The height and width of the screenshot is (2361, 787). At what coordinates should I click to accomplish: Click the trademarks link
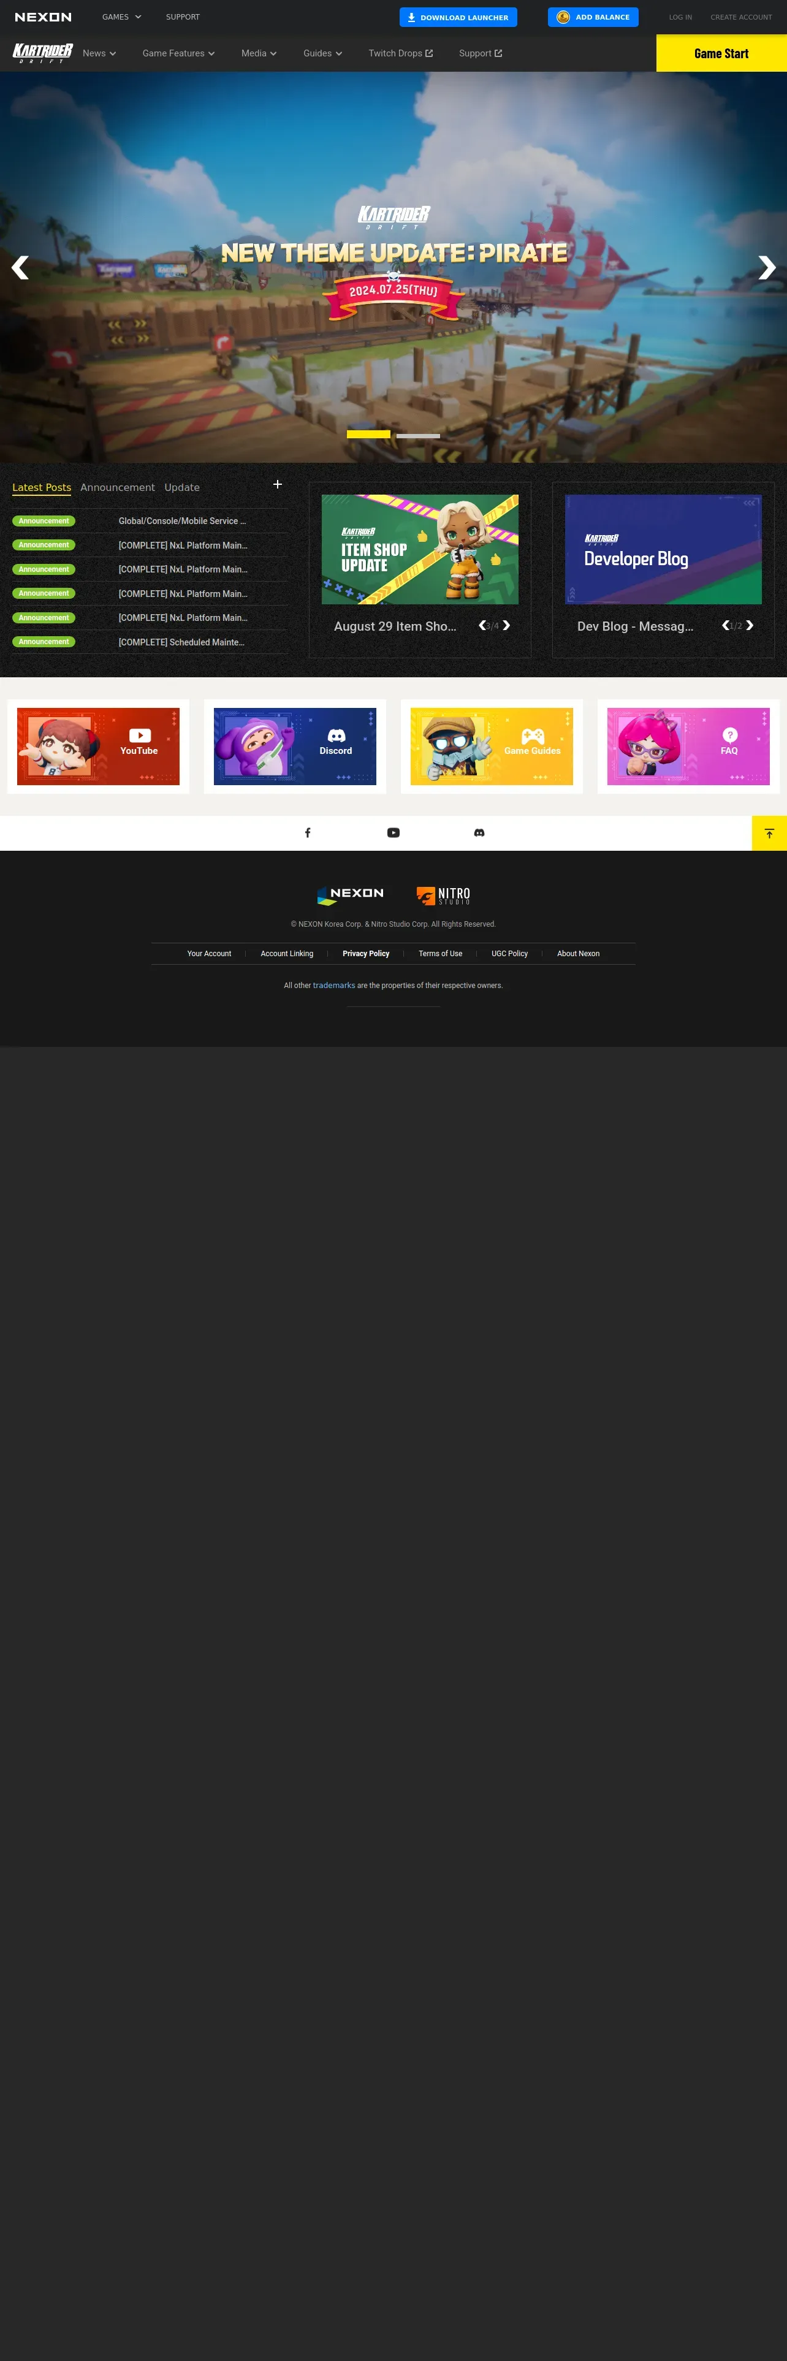click(333, 985)
